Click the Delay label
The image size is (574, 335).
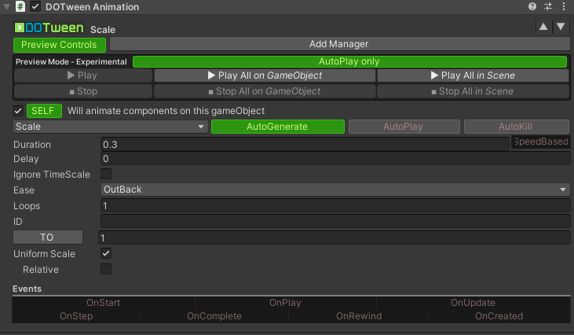point(26,159)
